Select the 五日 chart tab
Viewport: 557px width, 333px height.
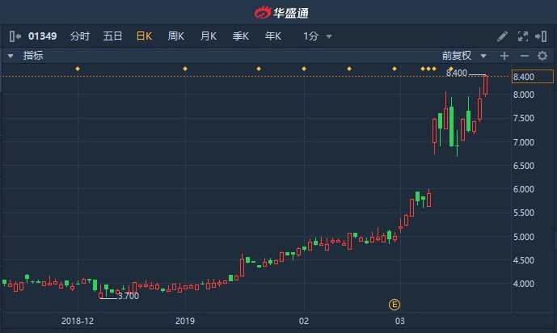coord(112,36)
